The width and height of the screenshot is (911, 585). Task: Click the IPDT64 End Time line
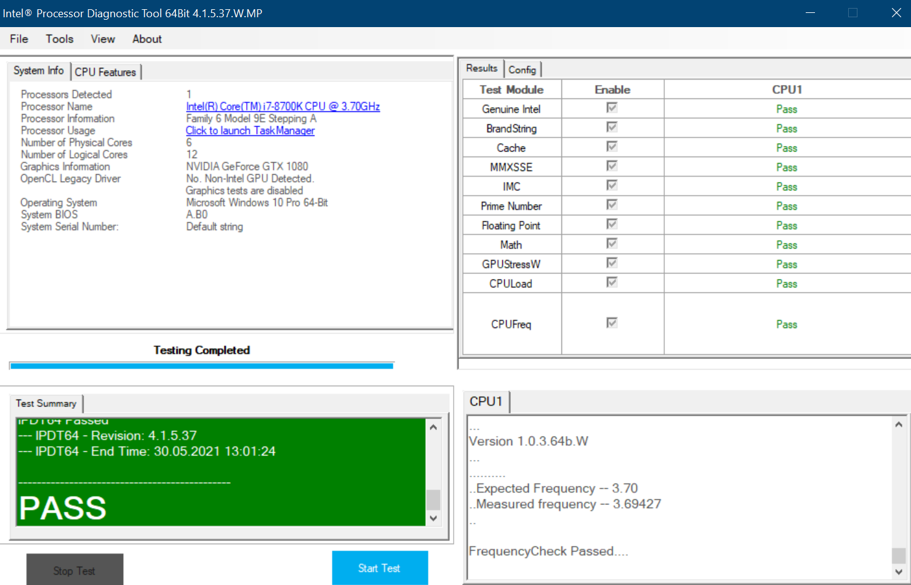(x=147, y=451)
